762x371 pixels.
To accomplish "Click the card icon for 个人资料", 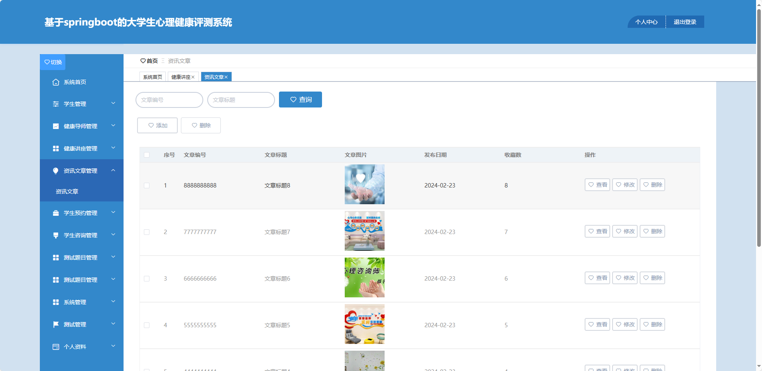I will point(56,347).
